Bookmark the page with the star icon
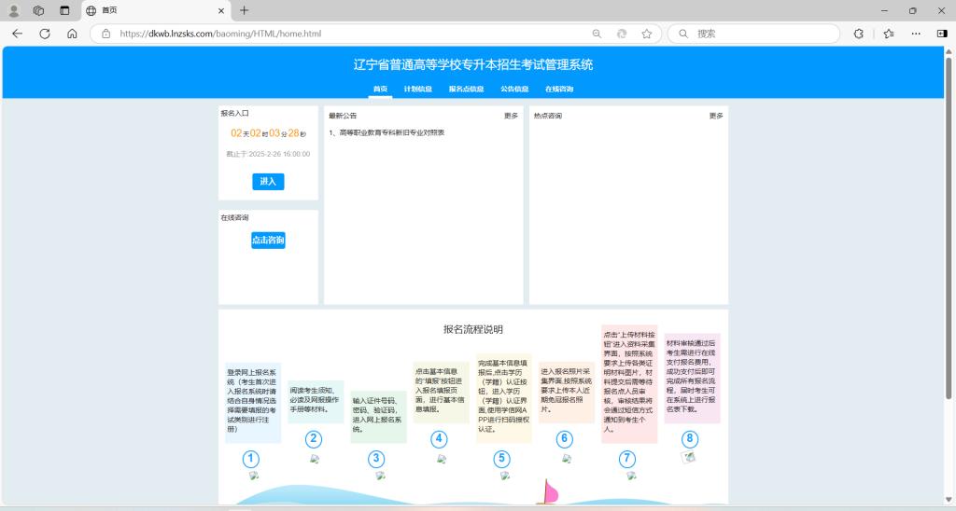Image resolution: width=956 pixels, height=511 pixels. 646,34
